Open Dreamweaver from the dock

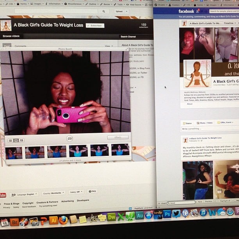click(x=112, y=217)
